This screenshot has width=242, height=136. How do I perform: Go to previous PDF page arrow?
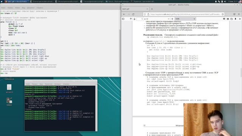pos(131,19)
